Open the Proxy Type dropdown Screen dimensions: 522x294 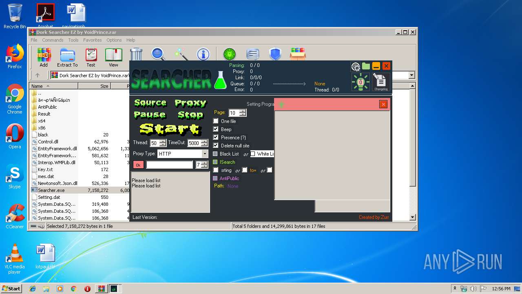point(205,154)
